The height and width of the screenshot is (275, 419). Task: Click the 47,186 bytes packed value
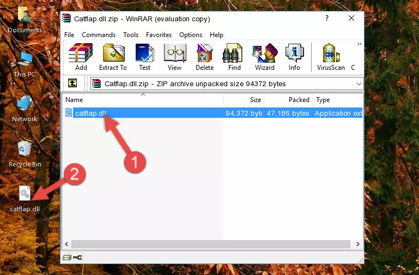tap(288, 113)
